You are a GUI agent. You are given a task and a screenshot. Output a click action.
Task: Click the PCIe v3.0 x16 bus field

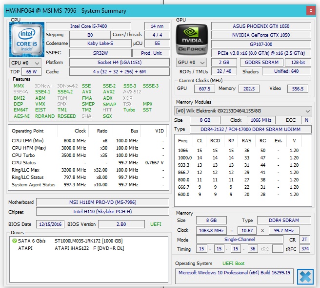pos(261,53)
